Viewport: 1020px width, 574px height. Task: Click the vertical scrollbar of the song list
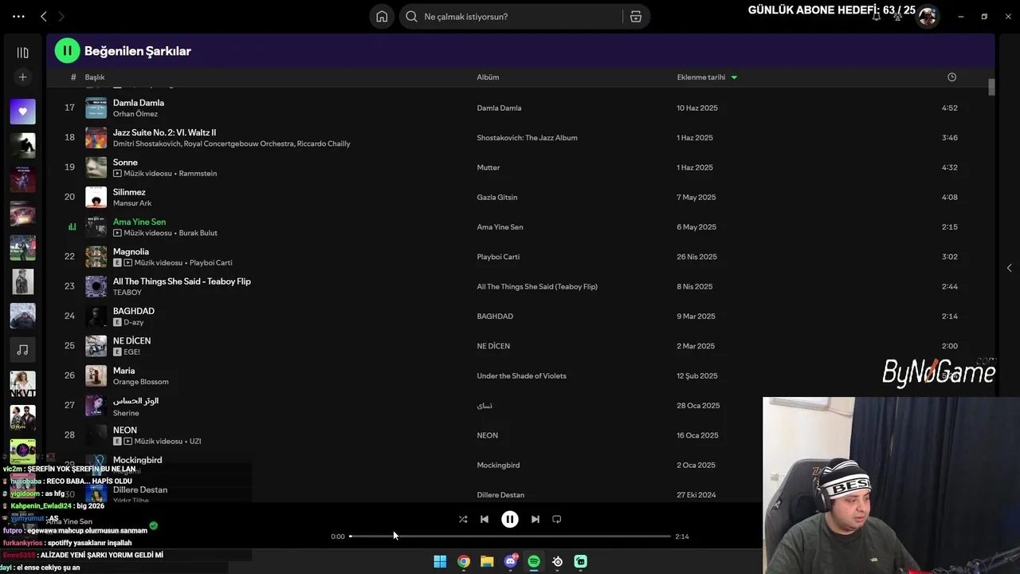[991, 87]
